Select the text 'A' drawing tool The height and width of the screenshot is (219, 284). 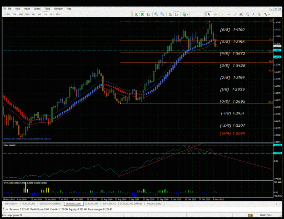point(254,14)
